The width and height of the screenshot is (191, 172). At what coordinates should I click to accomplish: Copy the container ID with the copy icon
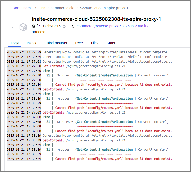pos(64,26)
